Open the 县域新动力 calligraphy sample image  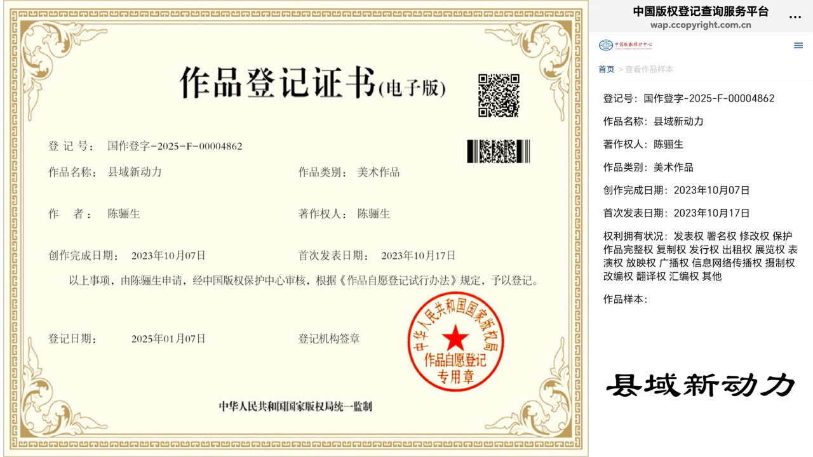tap(701, 385)
